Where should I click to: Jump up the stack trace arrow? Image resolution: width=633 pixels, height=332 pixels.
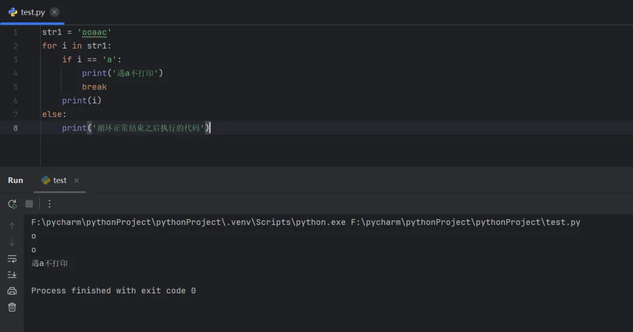[12, 226]
